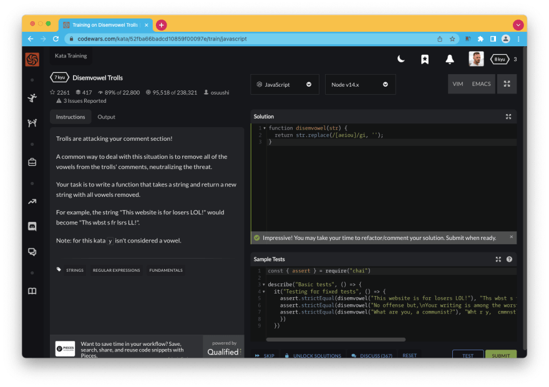Open the briefcase jobs sidebar icon

click(32, 162)
